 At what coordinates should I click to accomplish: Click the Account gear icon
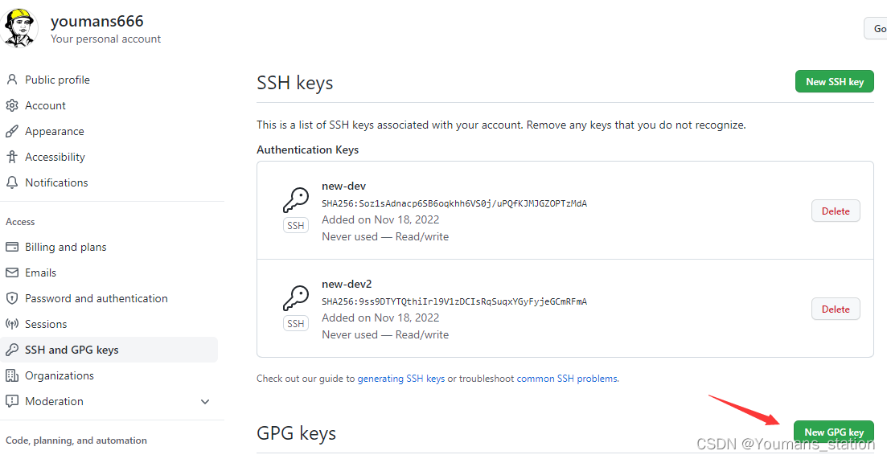click(x=12, y=105)
